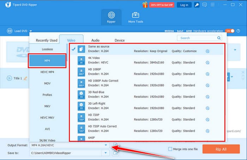The height and width of the screenshot is (160, 247).
Task: Expand the Load DVD dropdown arrow
Action: 31,31
